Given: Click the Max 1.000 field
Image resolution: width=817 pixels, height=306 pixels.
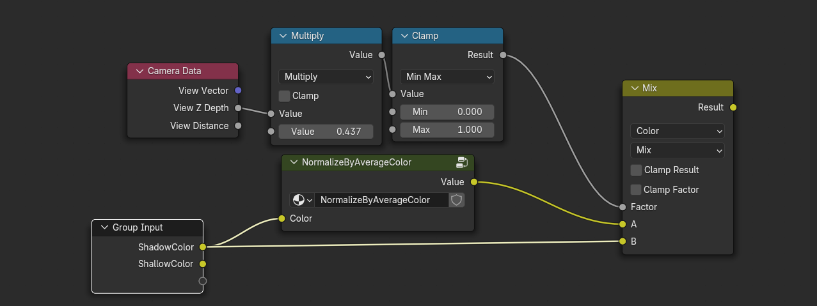Looking at the screenshot, I should click(x=447, y=130).
